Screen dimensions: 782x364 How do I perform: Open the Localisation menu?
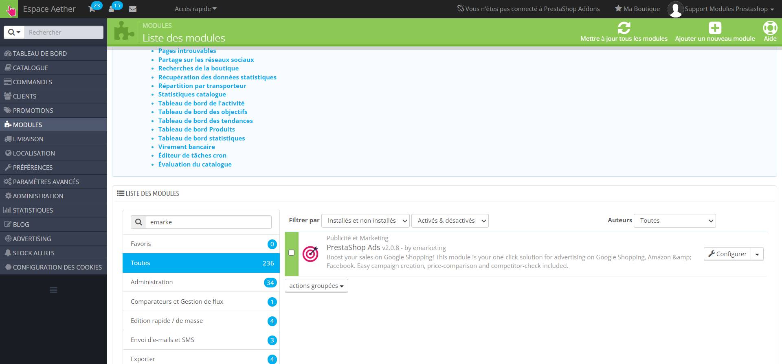pyautogui.click(x=53, y=153)
